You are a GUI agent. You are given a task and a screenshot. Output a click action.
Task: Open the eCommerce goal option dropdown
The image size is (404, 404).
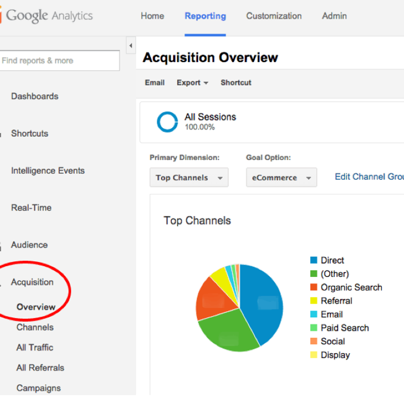[281, 178]
